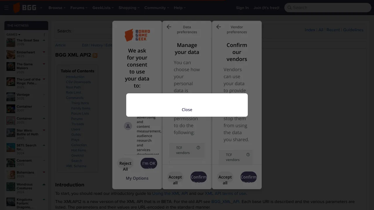Open The Lord of the Rings: Fate entry
Viewport: 374px width, 210px height.
coord(29,81)
